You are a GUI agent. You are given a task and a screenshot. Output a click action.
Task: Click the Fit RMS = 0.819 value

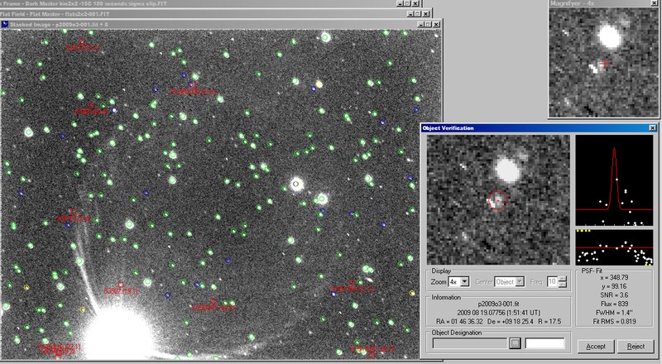click(x=614, y=321)
